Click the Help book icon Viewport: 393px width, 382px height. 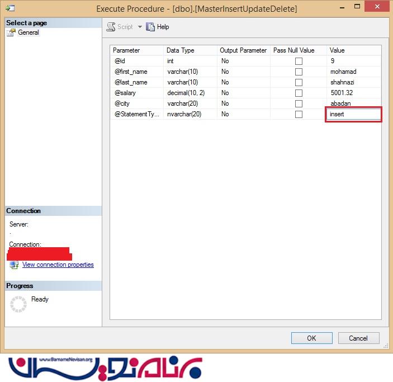(x=150, y=27)
